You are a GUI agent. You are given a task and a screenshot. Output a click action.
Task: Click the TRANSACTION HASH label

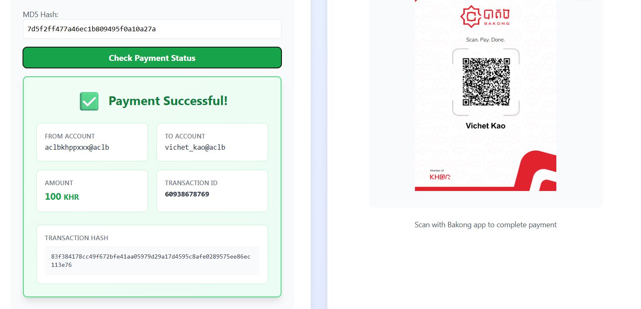76,238
